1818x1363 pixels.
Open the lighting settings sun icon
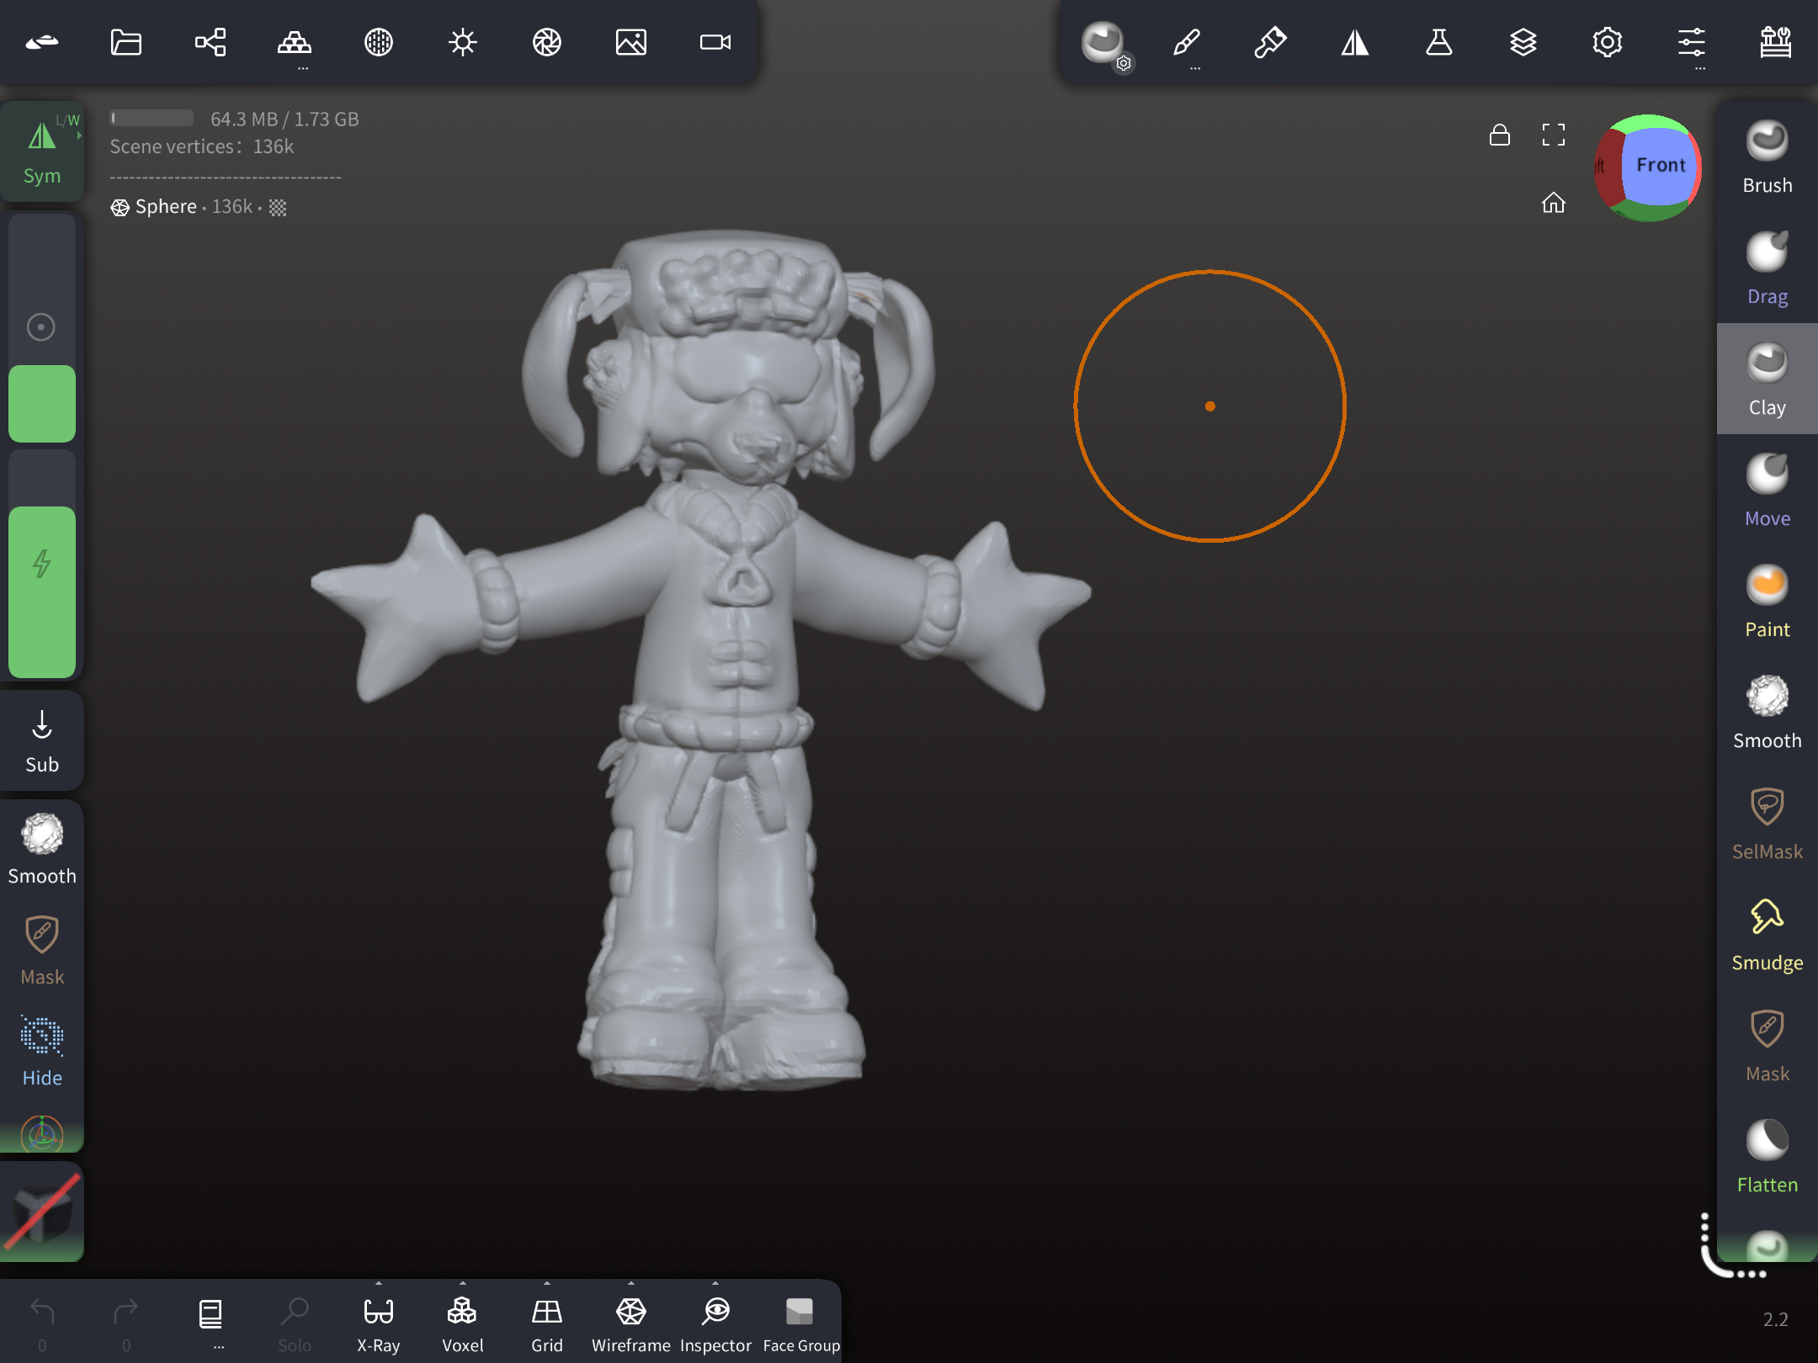(463, 42)
